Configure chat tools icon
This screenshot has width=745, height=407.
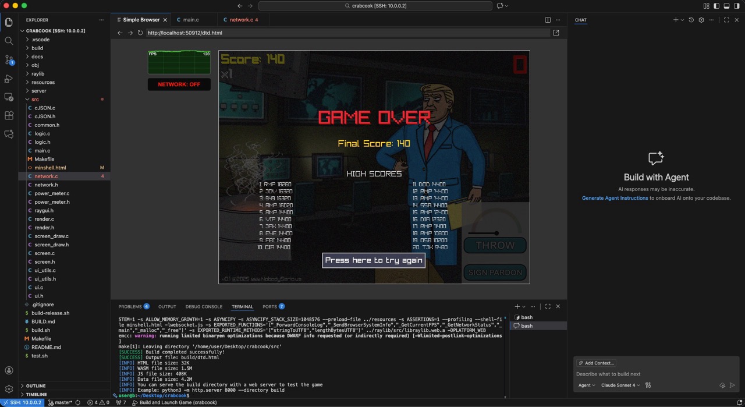(648, 385)
